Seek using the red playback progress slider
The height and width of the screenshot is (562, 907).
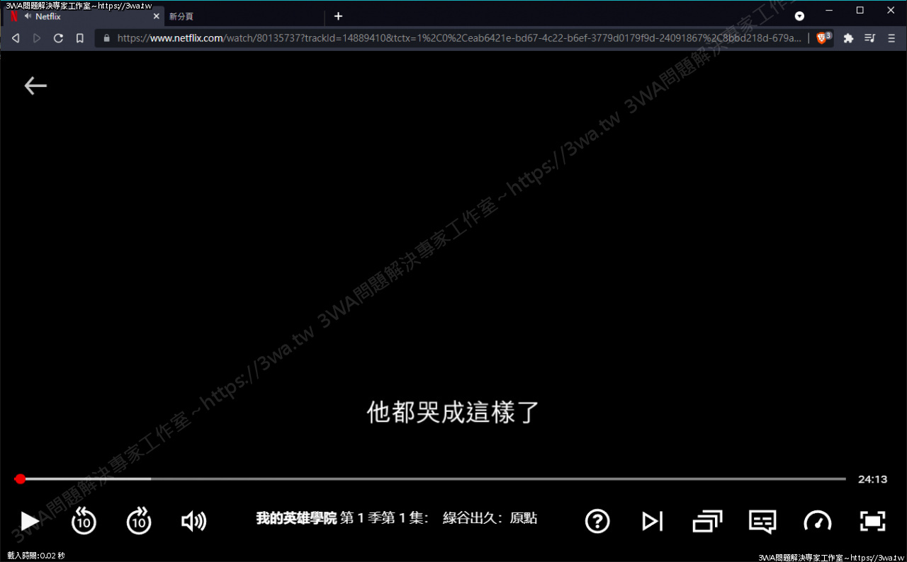click(20, 479)
